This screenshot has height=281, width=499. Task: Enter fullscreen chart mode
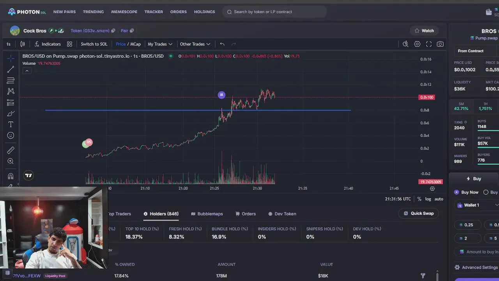(429, 44)
